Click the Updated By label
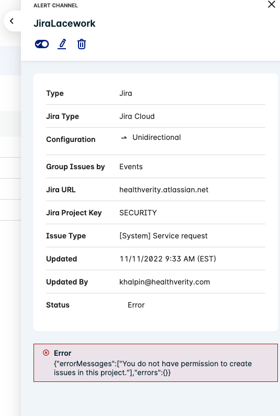The height and width of the screenshot is (416, 280). [67, 282]
